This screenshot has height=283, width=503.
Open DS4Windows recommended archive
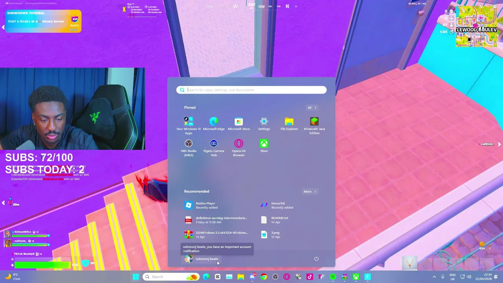[216, 235]
